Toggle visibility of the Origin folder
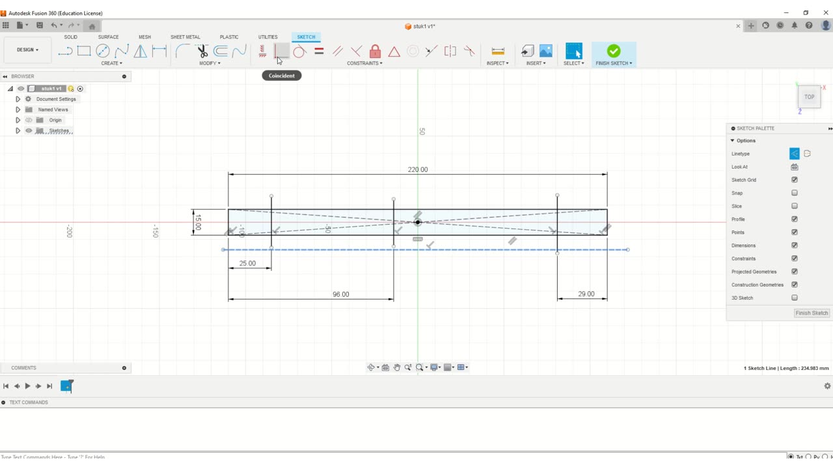This screenshot has width=833, height=469. [29, 120]
